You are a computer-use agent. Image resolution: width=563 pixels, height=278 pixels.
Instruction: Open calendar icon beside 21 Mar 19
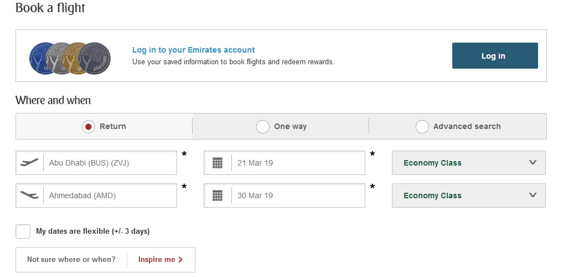218,163
